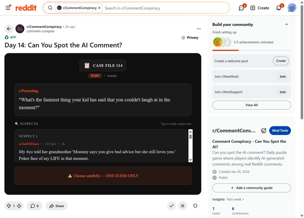
Task: Collapse the Build your community panel
Action: click(286, 24)
